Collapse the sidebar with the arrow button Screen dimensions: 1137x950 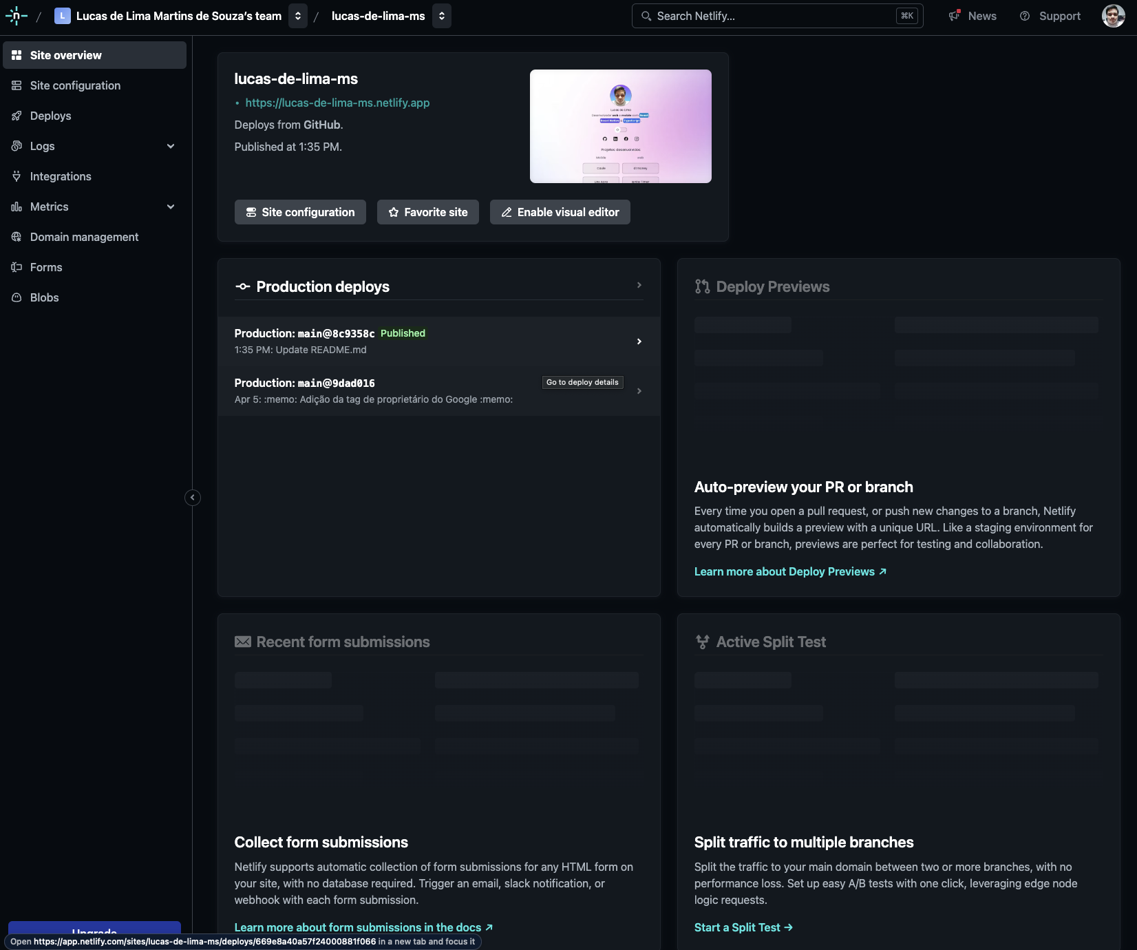[193, 498]
